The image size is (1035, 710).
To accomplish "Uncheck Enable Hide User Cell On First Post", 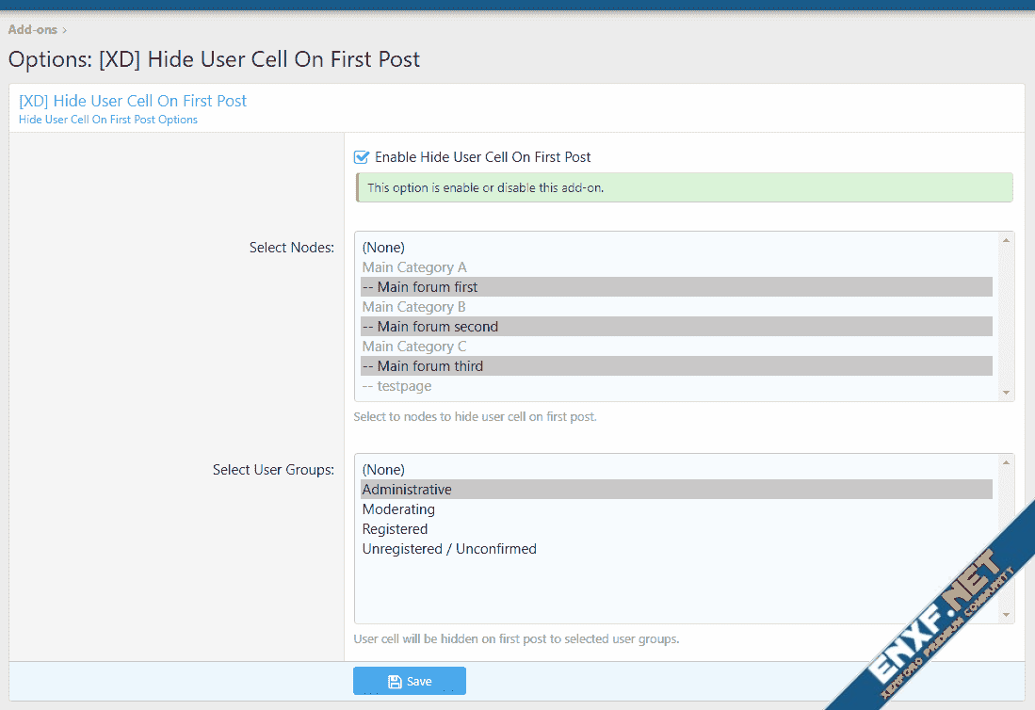I will click(361, 157).
